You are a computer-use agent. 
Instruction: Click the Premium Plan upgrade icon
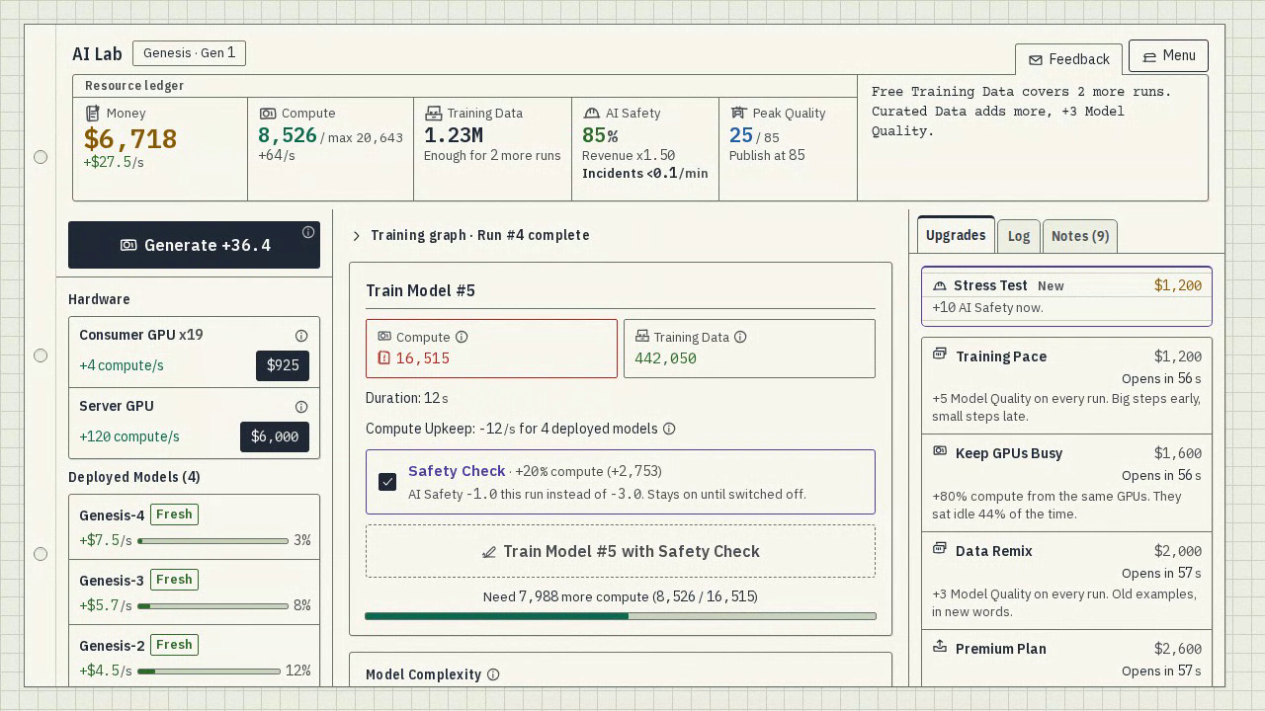click(x=940, y=646)
